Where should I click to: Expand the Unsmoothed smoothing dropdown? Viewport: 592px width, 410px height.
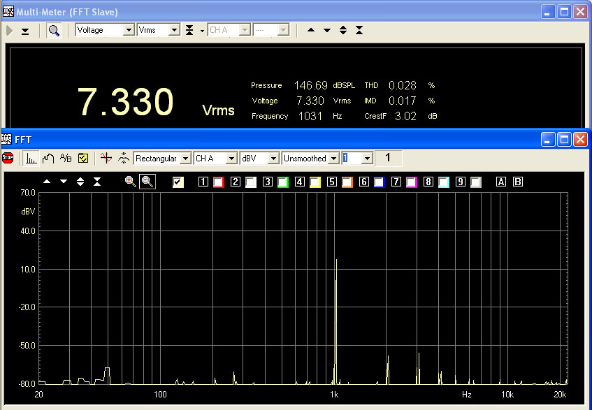pyautogui.click(x=333, y=159)
